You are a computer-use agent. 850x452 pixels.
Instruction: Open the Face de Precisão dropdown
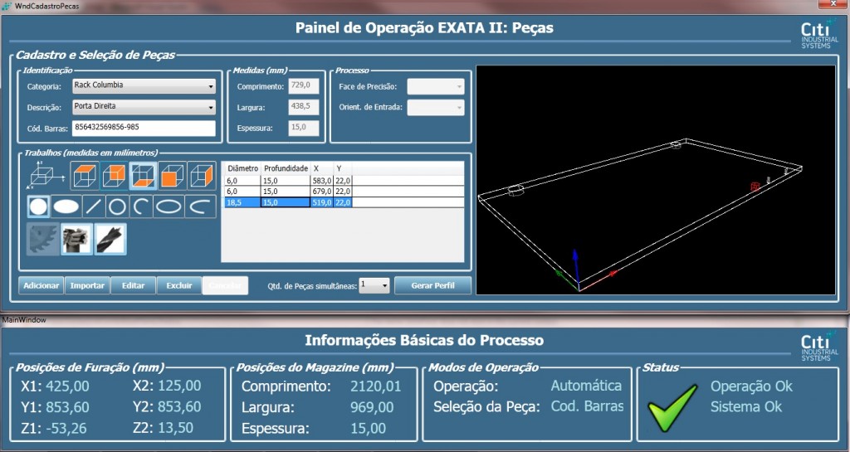pos(435,86)
